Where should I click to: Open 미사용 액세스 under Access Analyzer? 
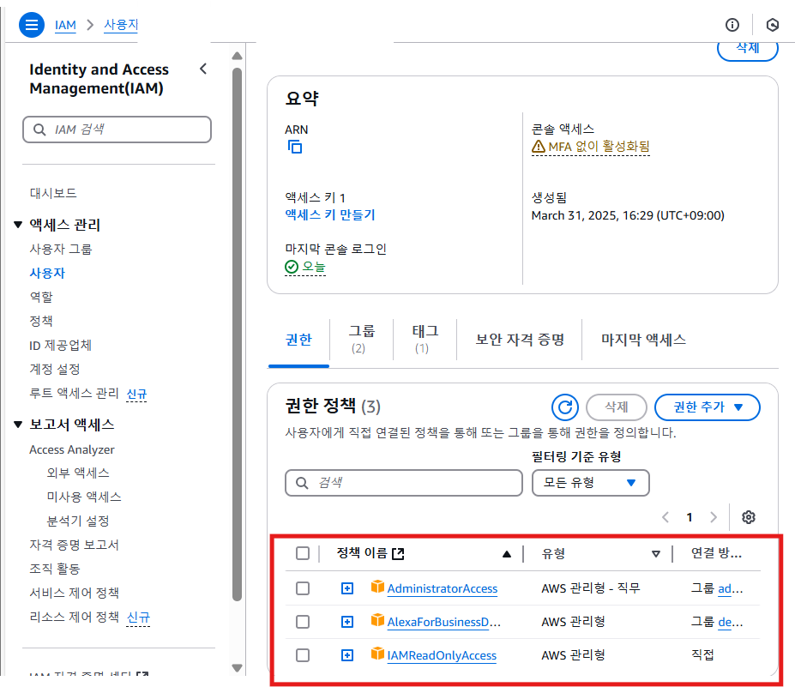tap(84, 497)
